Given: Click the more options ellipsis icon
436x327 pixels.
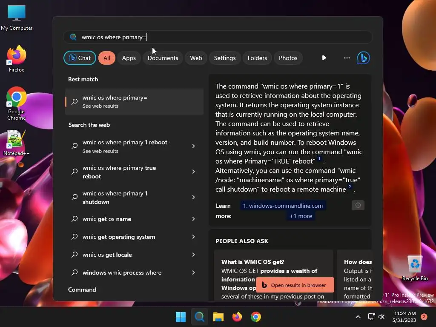Looking at the screenshot, I should [347, 58].
